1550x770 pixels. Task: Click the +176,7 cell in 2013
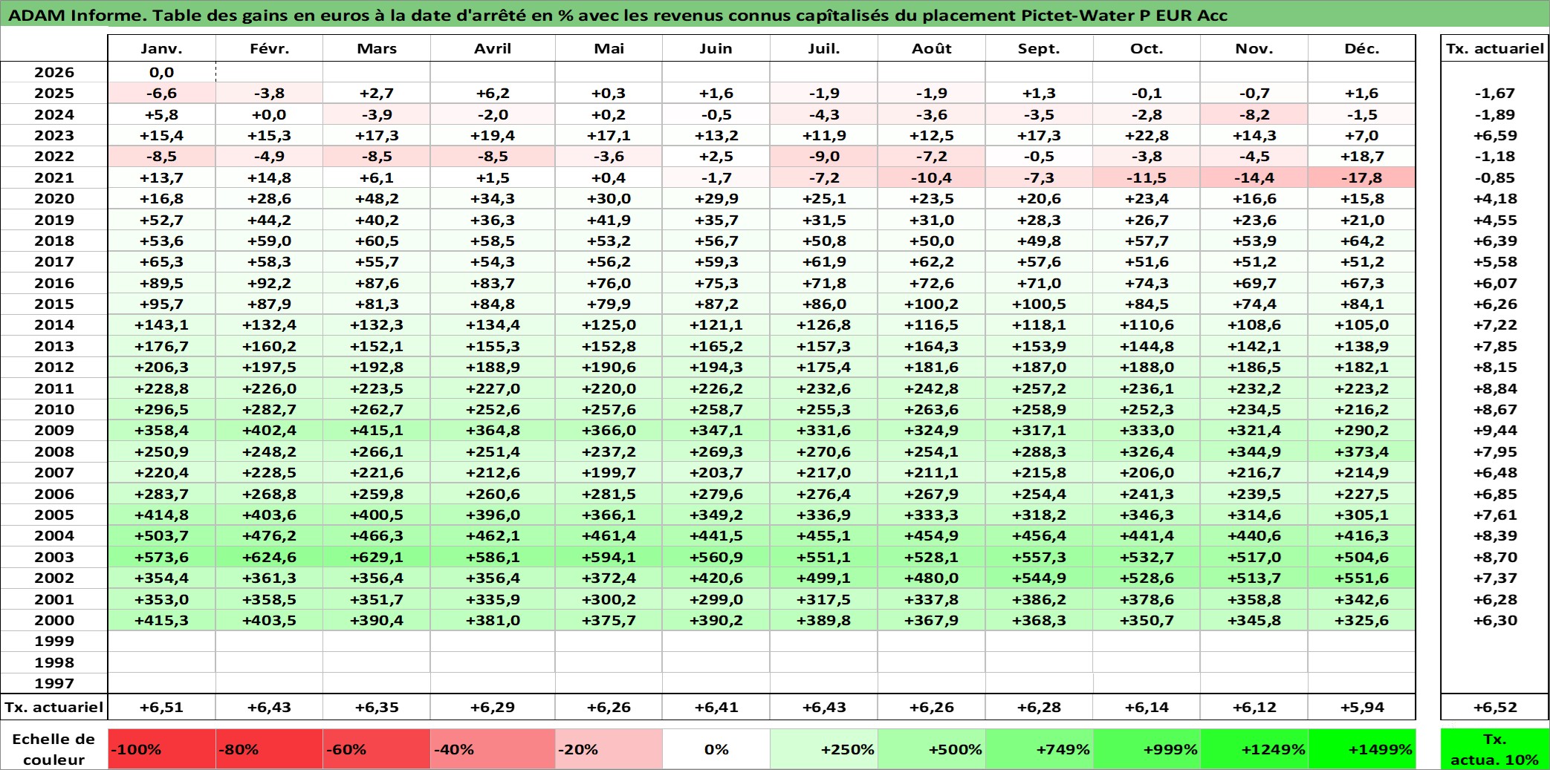tap(162, 346)
